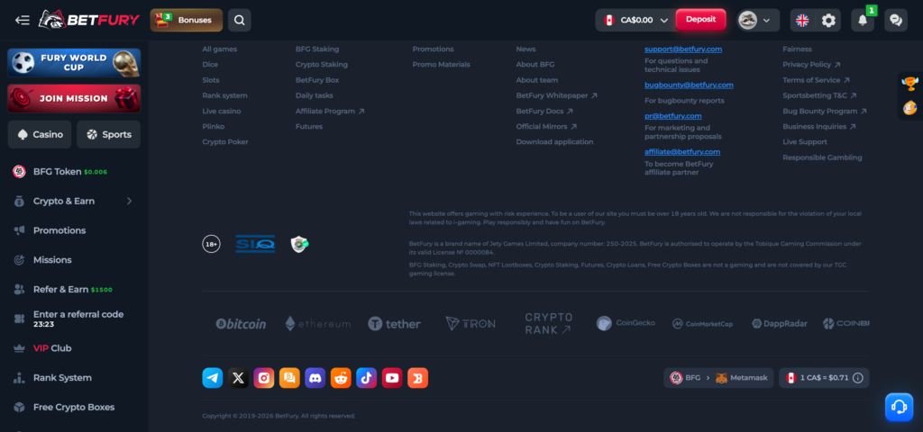Open Refer & Earn in the sidebar
This screenshot has height=432, width=923.
click(74, 289)
